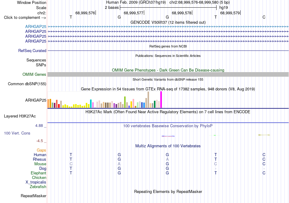Open the RefSeq Curated track label
This screenshot has width=289, height=203.
click(32, 51)
